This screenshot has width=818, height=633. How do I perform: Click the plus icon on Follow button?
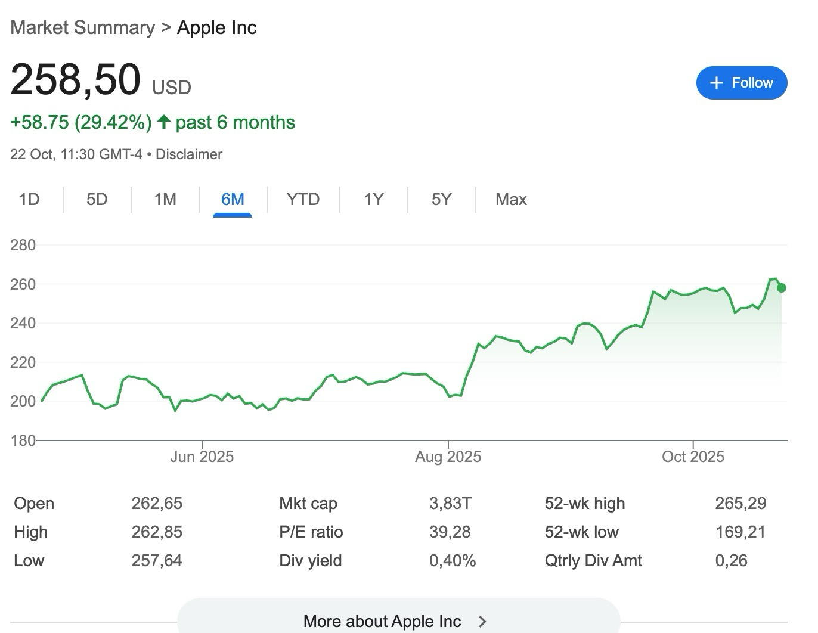pyautogui.click(x=717, y=83)
